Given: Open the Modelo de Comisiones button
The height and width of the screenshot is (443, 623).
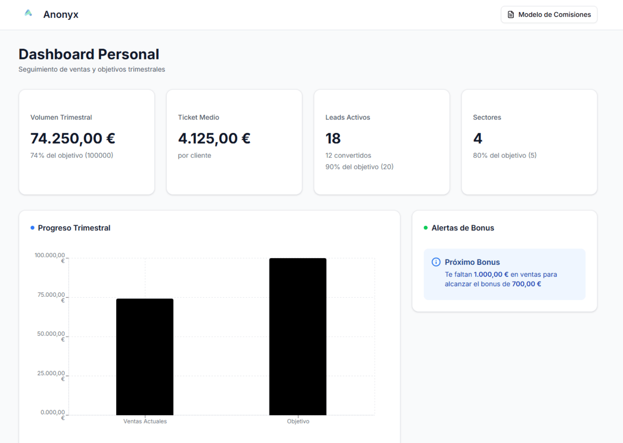Looking at the screenshot, I should tap(549, 15).
